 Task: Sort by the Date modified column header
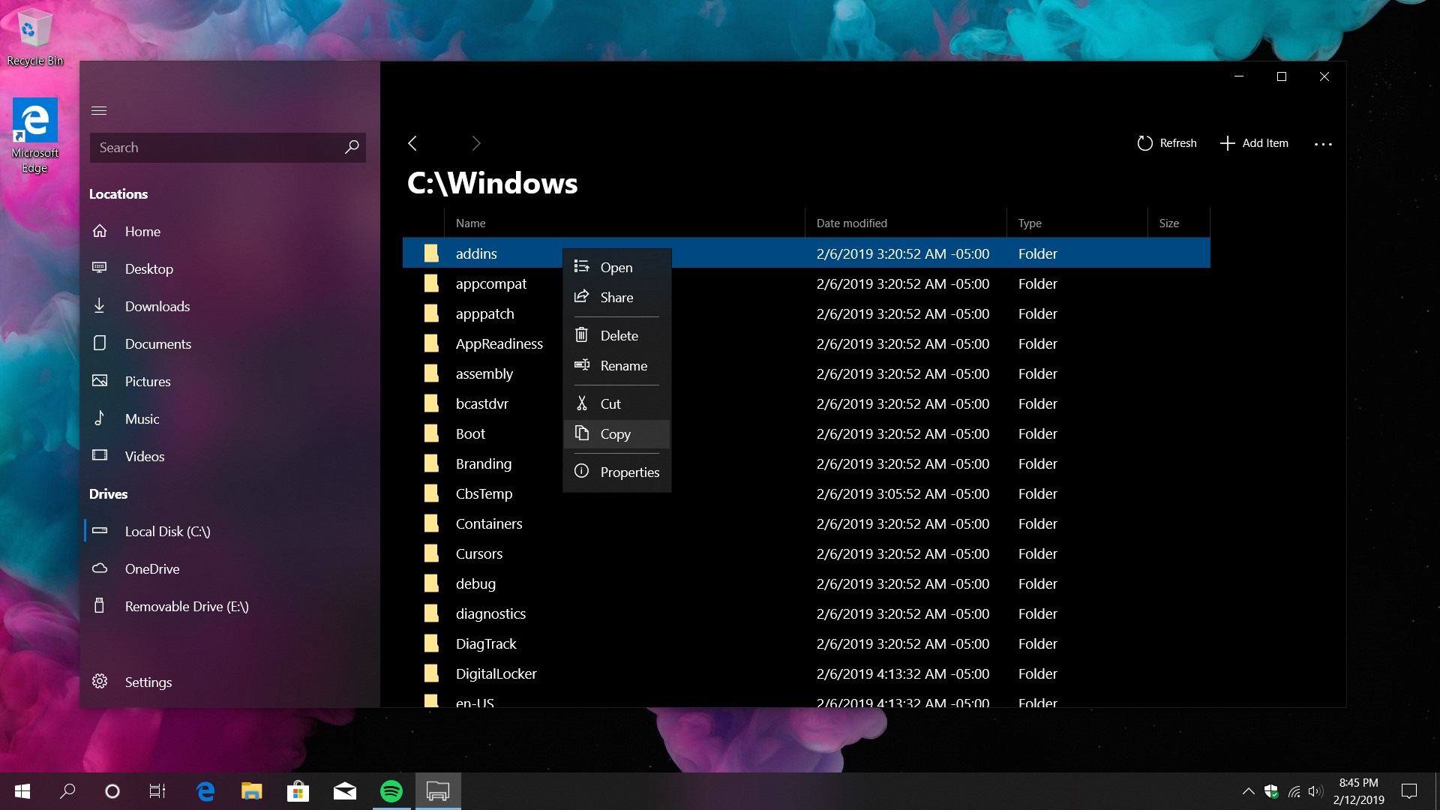click(x=851, y=223)
